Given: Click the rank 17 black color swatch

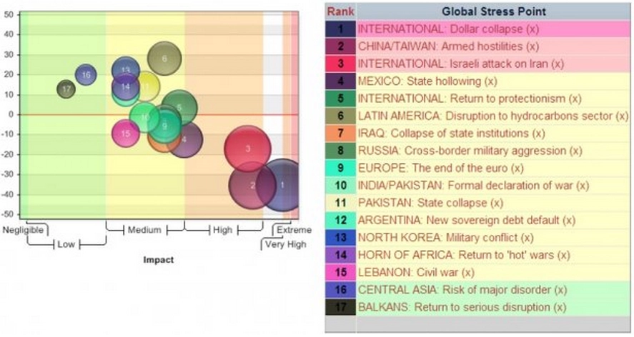Looking at the screenshot, I should click(x=340, y=307).
